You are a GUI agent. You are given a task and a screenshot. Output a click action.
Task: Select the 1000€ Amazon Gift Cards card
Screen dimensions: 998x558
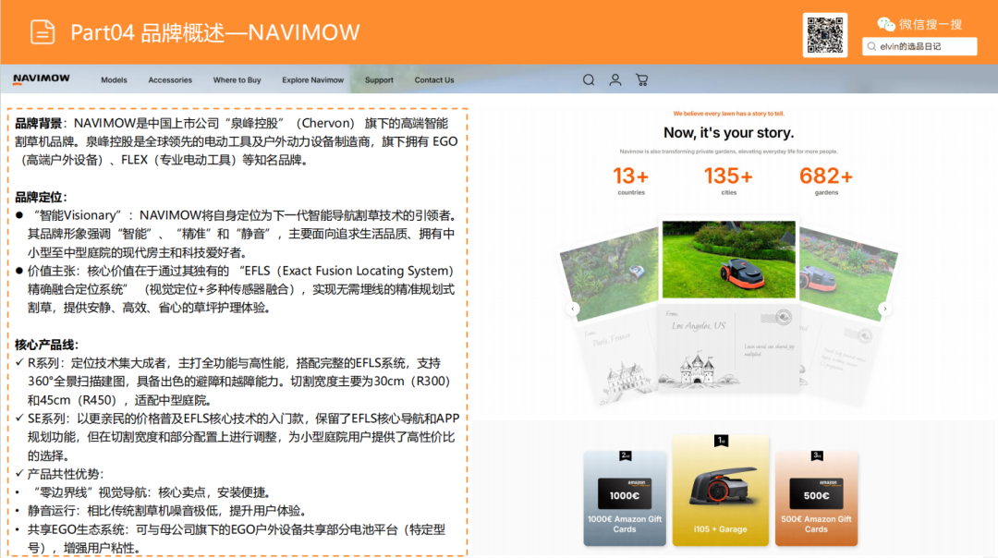[x=625, y=497]
